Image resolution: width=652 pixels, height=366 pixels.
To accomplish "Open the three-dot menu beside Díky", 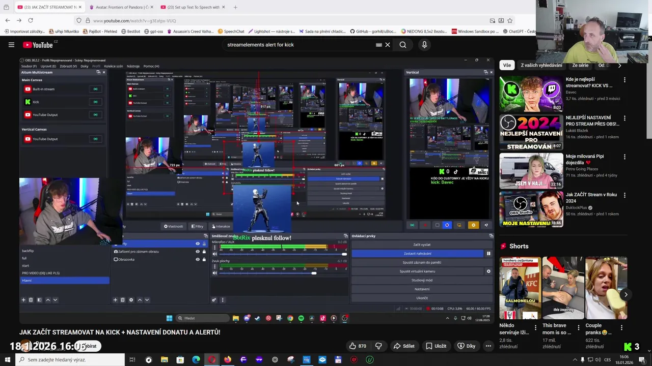I will coord(488,346).
